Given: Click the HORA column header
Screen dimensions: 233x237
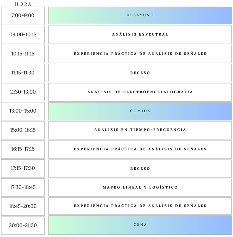Looking at the screenshot, I should [x=23, y=4].
